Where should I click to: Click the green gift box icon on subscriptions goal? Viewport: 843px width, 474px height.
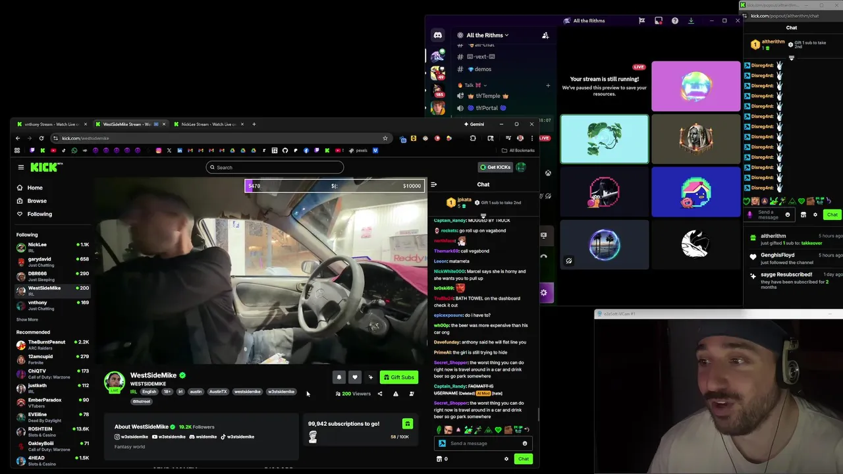(x=408, y=424)
